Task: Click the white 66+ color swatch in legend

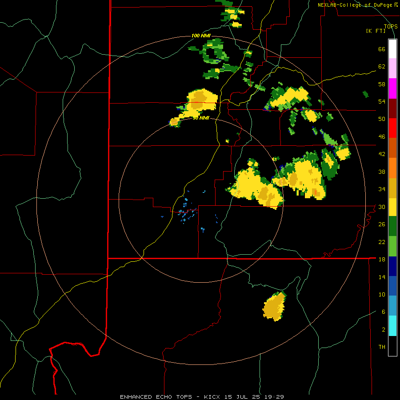Action: click(392, 49)
